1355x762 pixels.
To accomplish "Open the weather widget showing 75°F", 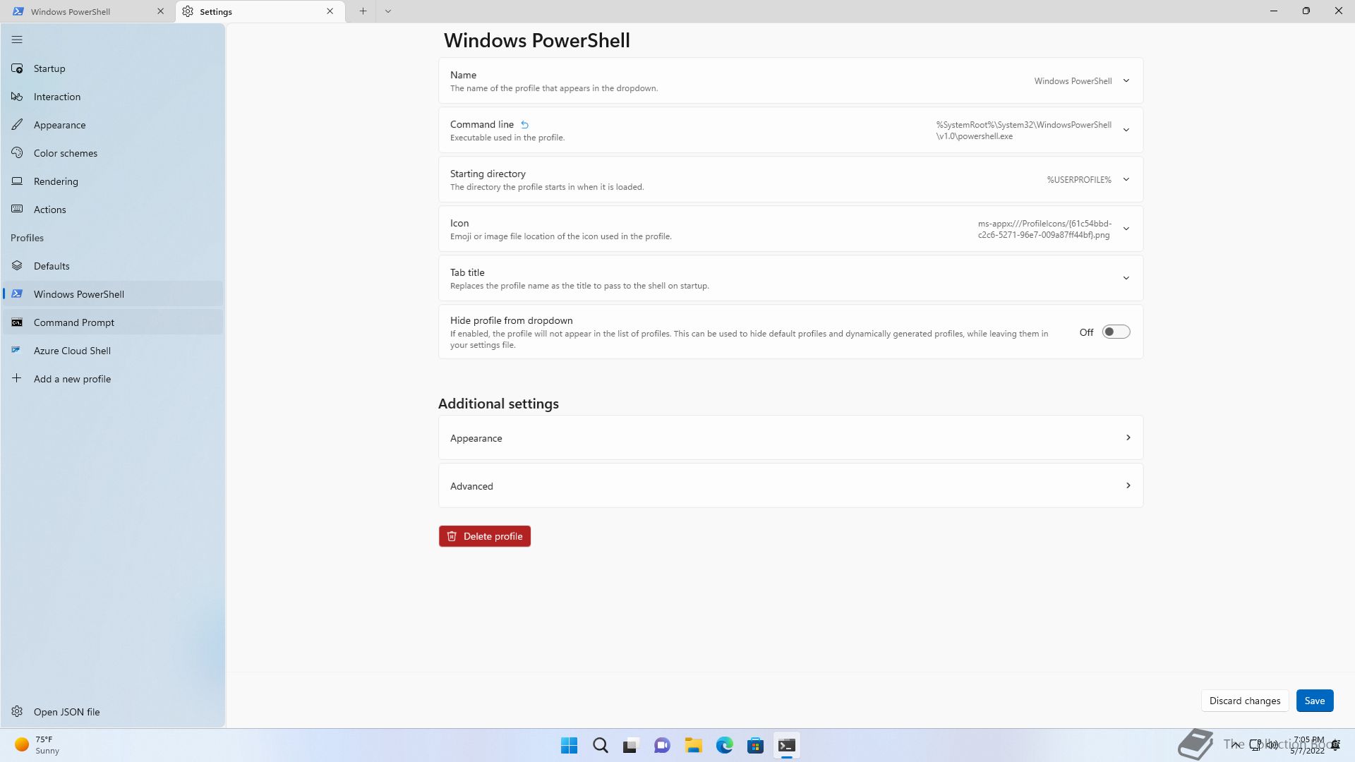I will coord(39,745).
